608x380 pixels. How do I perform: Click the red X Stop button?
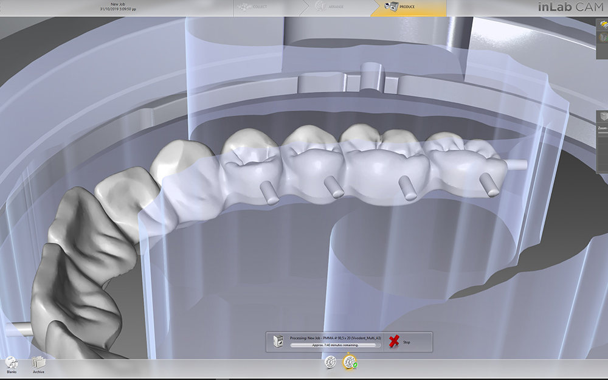coord(394,342)
